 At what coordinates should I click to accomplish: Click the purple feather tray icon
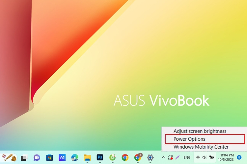pyautogui.click(x=178, y=157)
